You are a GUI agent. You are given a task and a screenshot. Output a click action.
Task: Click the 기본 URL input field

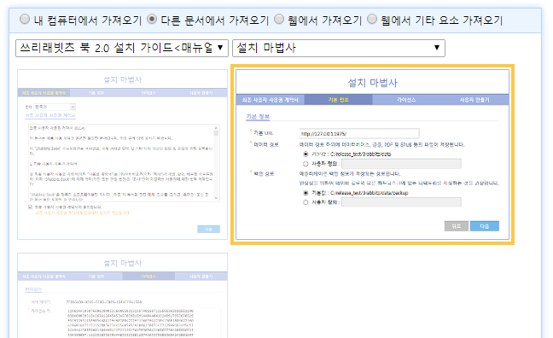pyautogui.click(x=359, y=133)
